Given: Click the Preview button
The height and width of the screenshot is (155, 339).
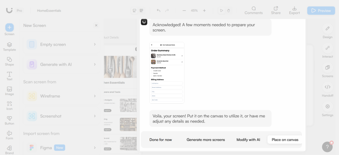Looking at the screenshot, I should [321, 11].
